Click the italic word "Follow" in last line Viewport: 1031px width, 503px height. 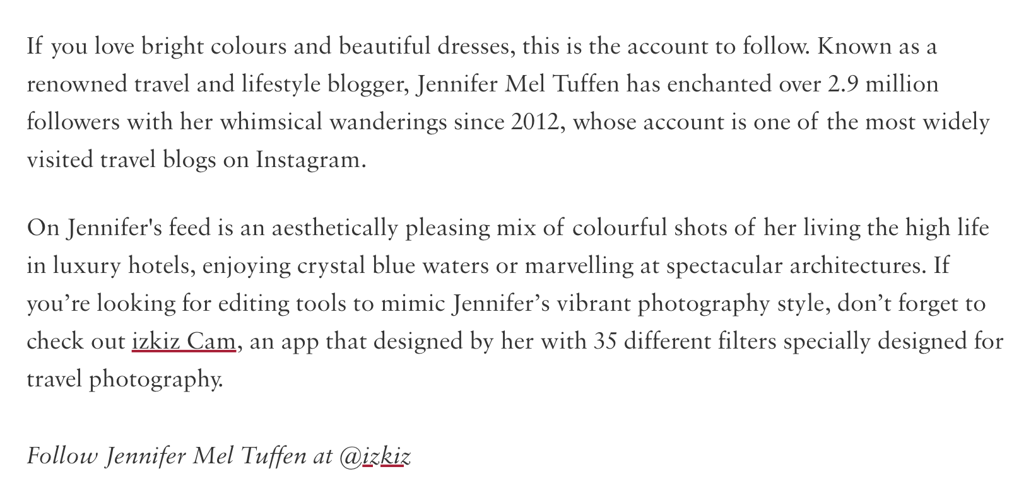point(62,455)
